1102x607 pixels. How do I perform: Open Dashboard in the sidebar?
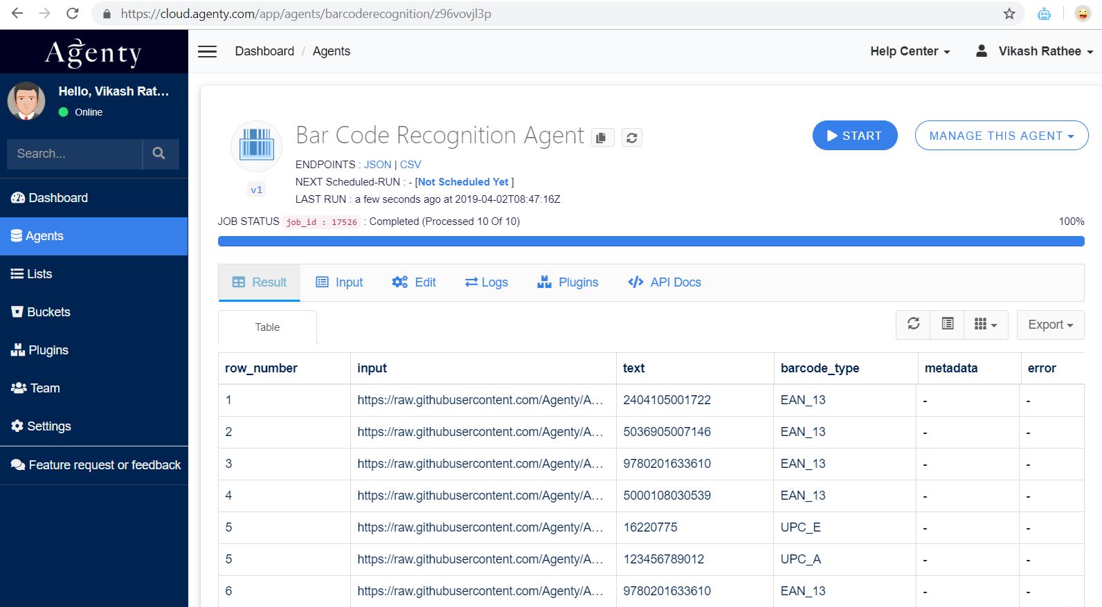tap(94, 198)
